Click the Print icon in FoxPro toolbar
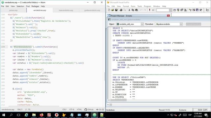Screen dimensions: 211x118 (x=121, y=10)
